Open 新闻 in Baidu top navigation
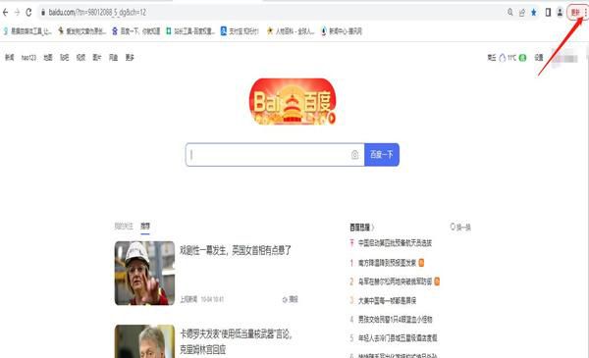Image resolution: width=589 pixels, height=358 pixels. (10, 58)
